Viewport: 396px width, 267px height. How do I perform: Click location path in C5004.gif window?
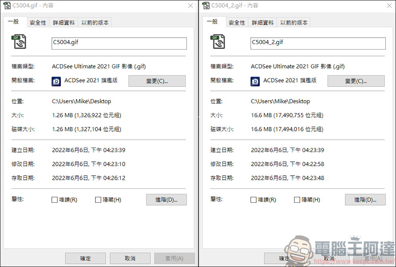[x=82, y=101]
